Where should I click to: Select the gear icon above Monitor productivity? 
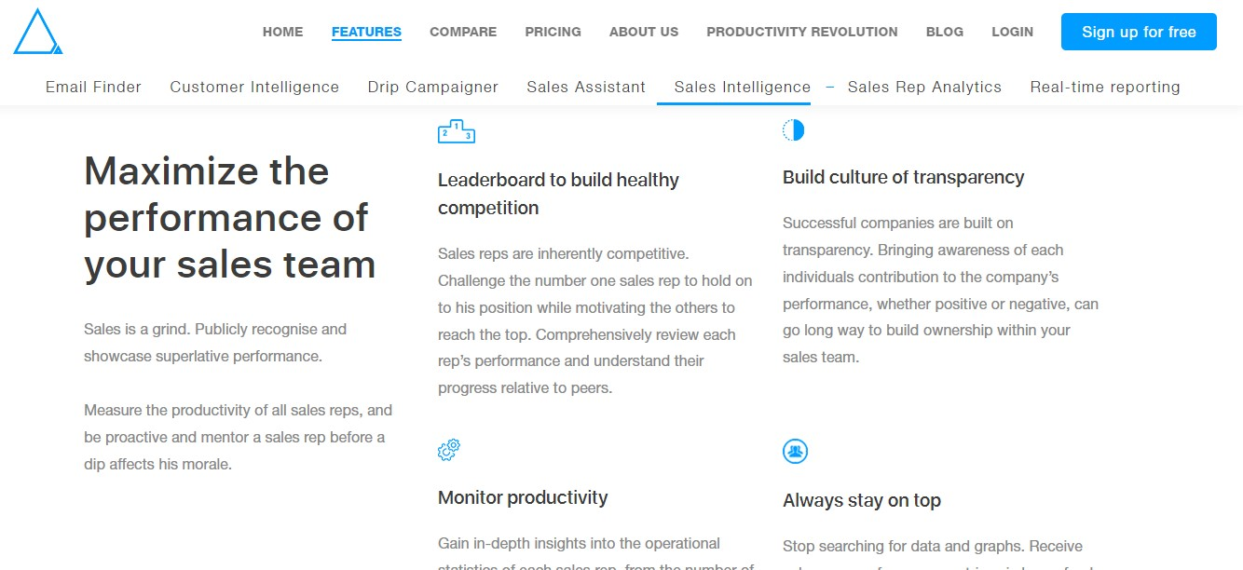(x=448, y=449)
